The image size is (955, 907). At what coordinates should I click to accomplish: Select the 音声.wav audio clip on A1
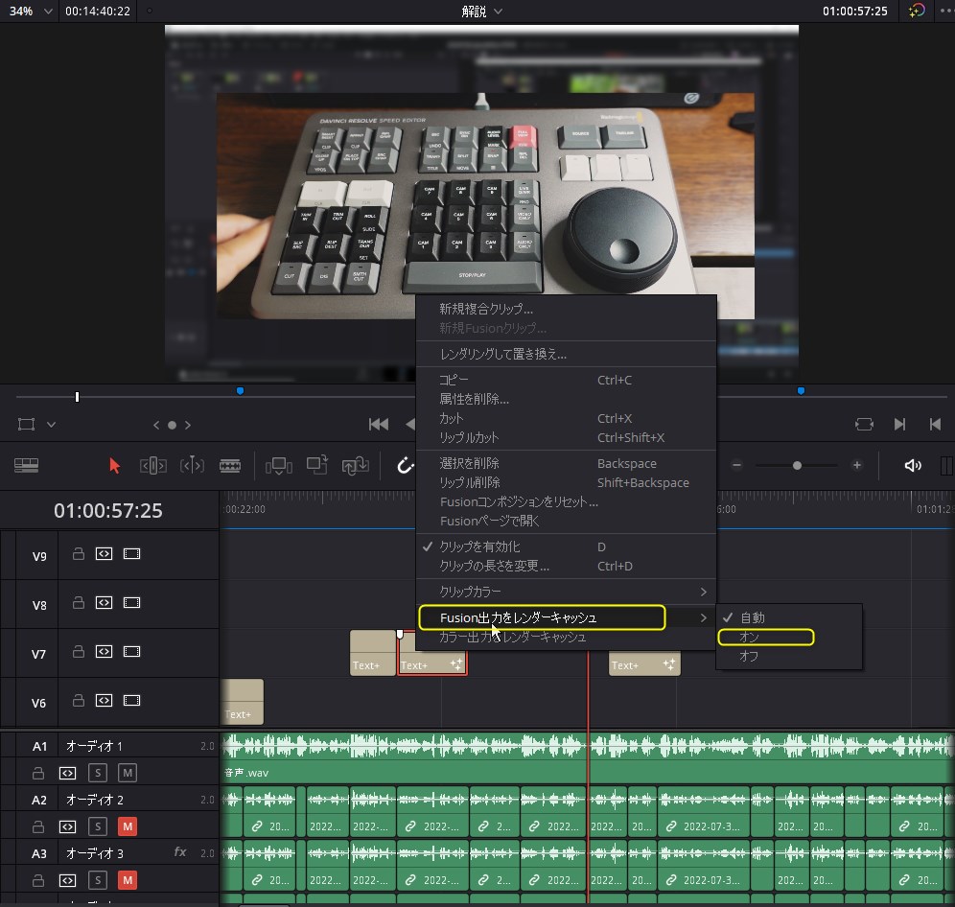pos(587,758)
